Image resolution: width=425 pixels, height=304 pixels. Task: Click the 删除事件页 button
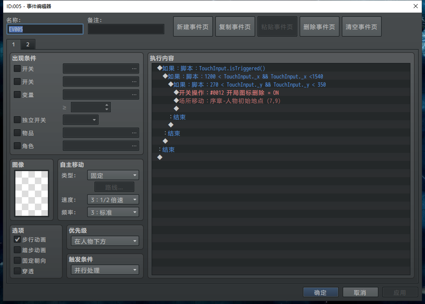319,27
